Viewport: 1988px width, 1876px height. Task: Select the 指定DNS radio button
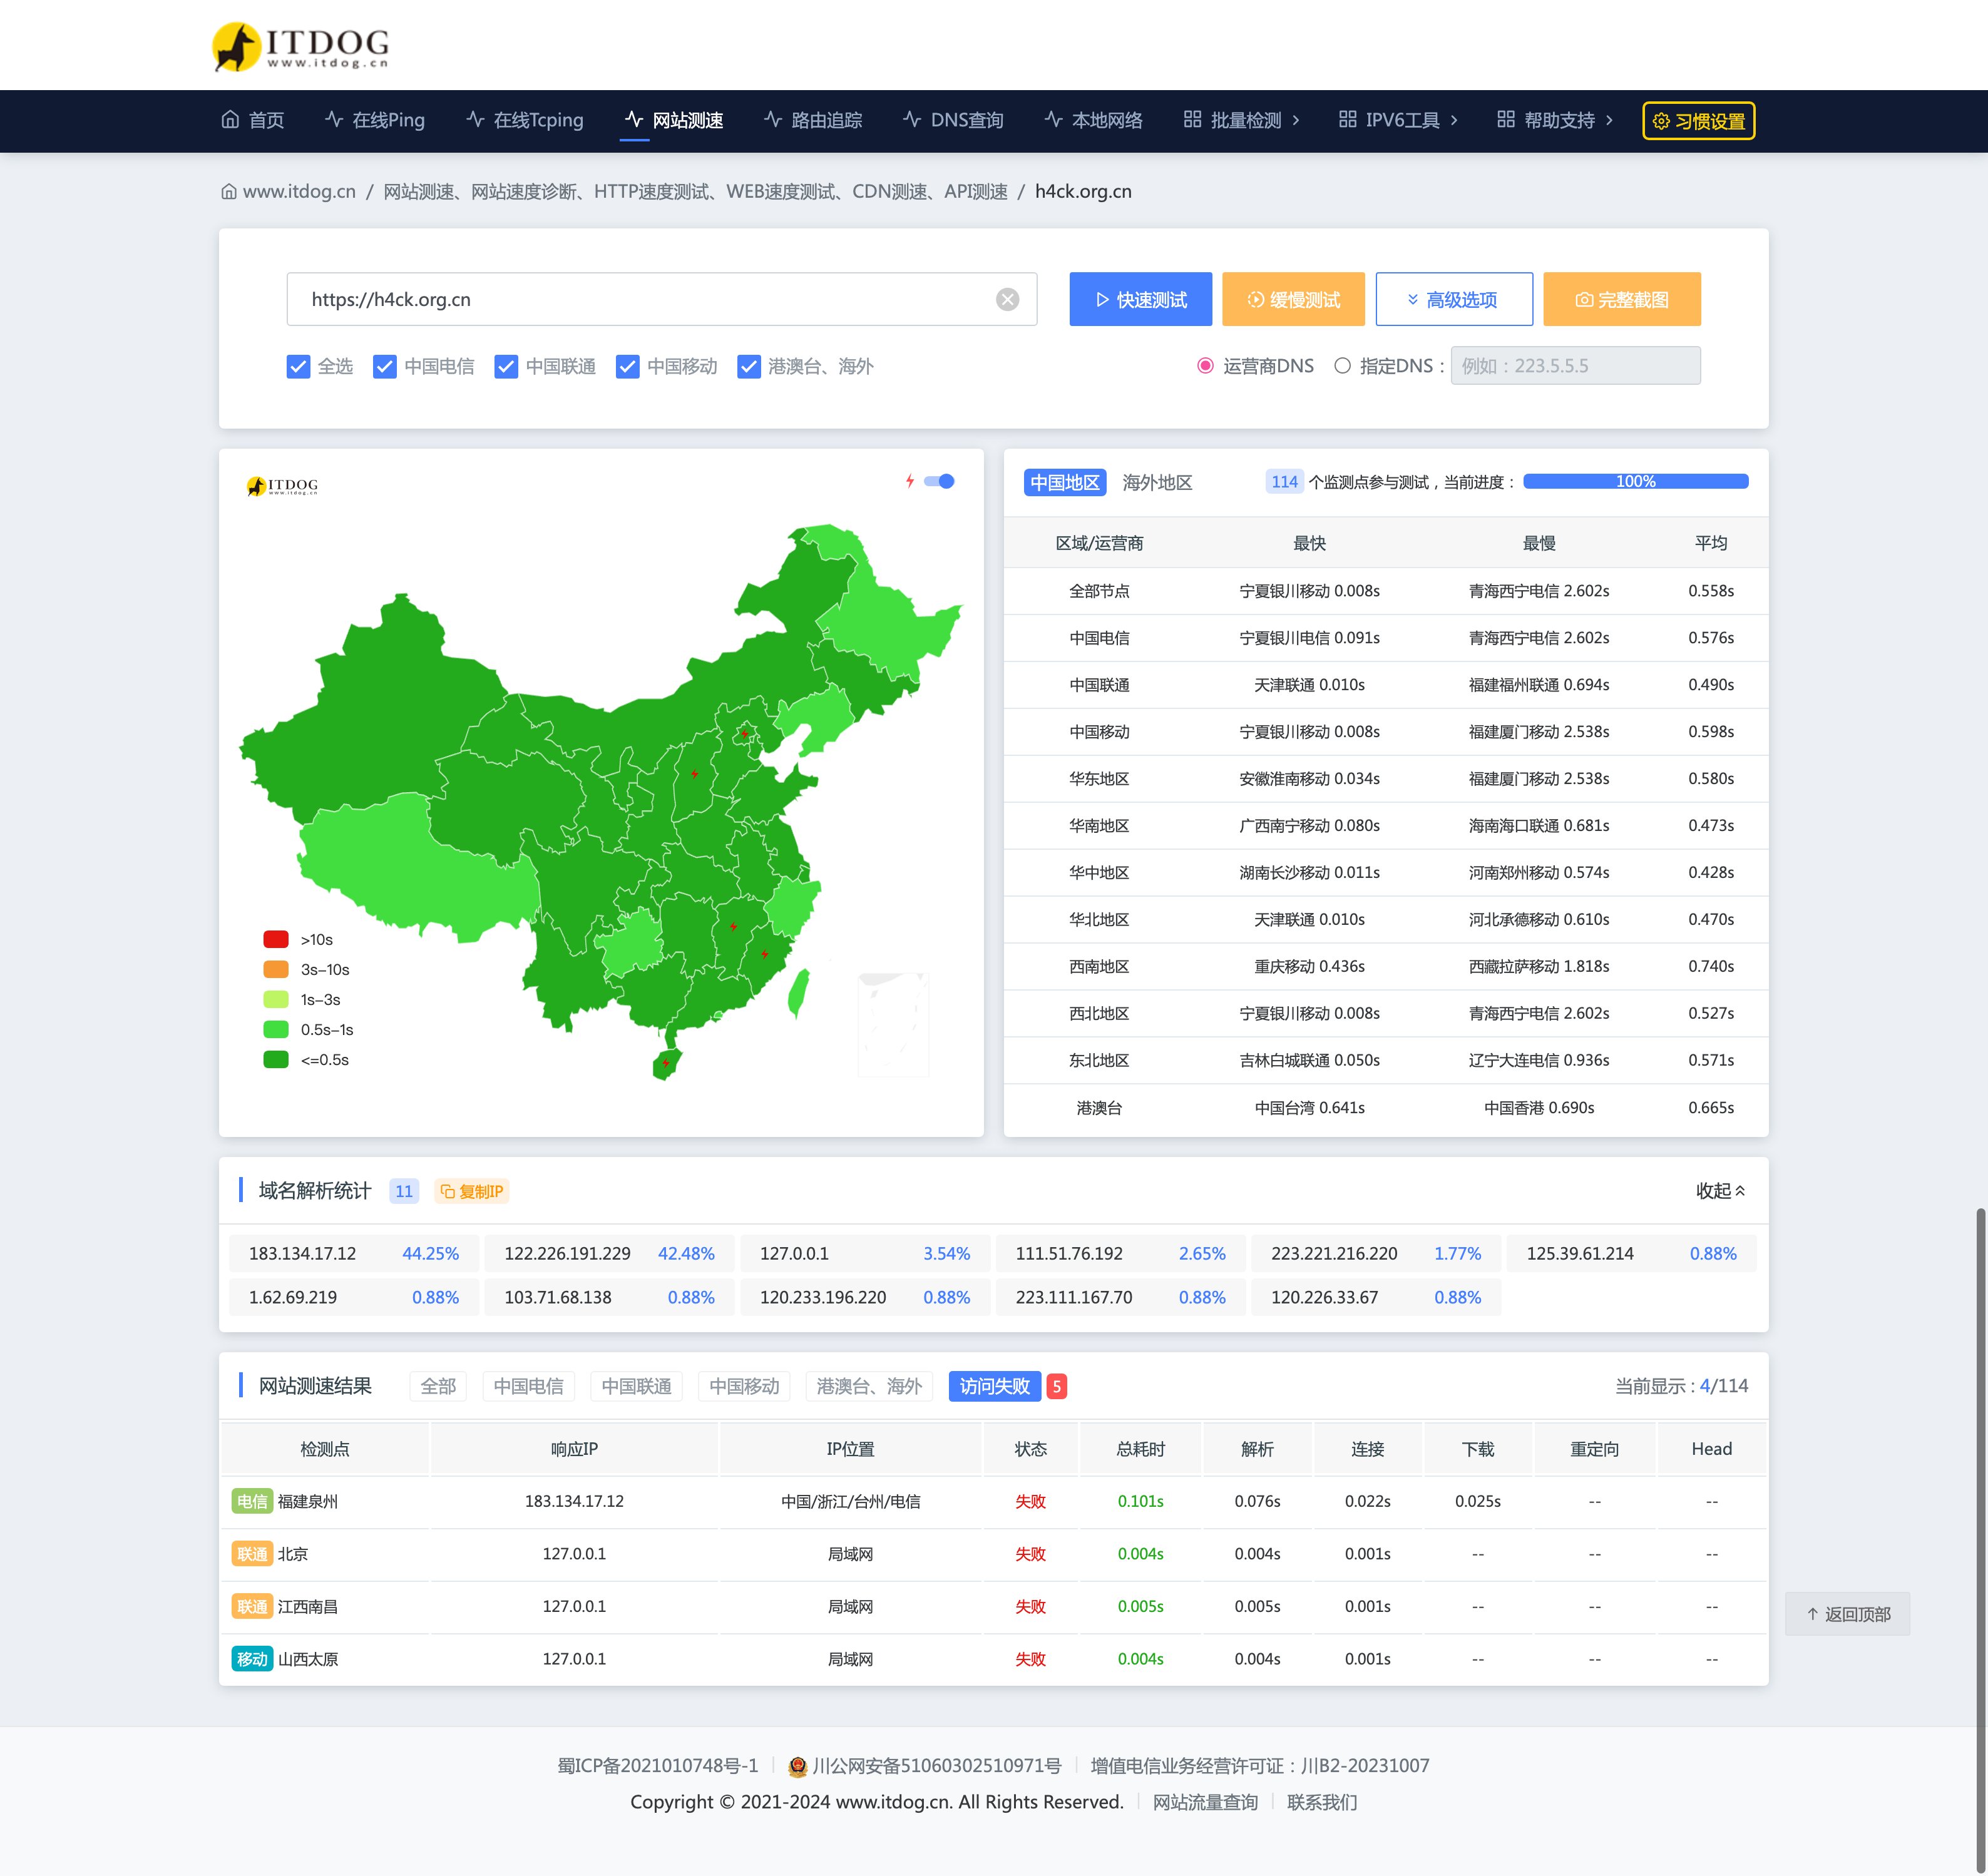point(1341,366)
